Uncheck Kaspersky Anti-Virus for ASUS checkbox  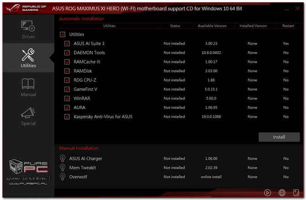coord(67,117)
